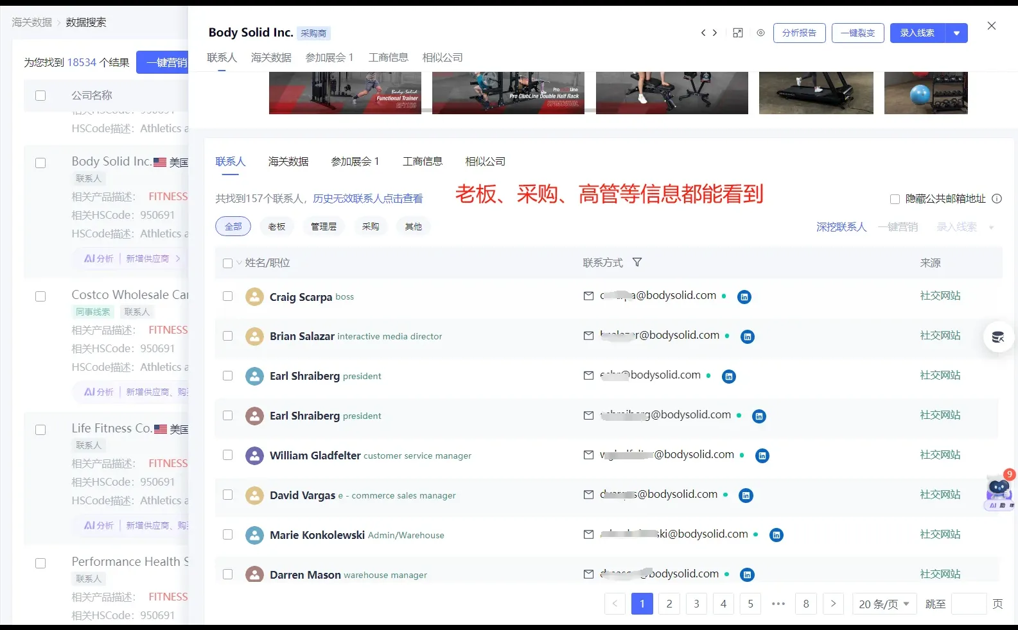
Task: Switch to 海关数据 tab in contact section
Action: click(x=288, y=162)
